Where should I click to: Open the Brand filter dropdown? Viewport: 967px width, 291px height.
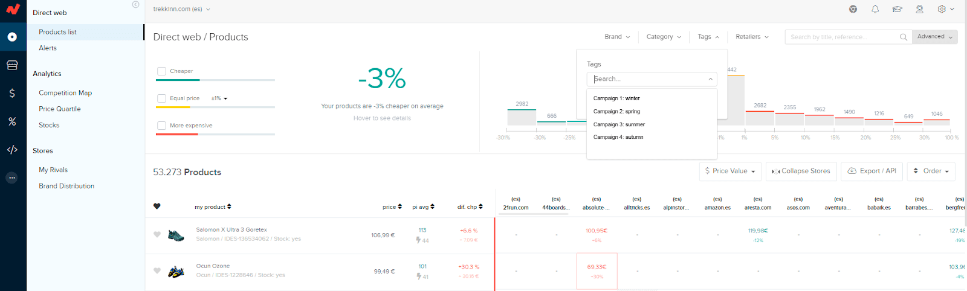click(617, 37)
